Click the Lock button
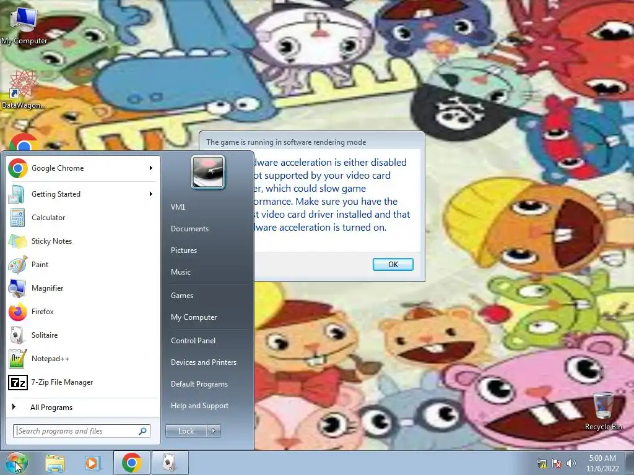Screen dimensions: 634x475 click(x=186, y=431)
